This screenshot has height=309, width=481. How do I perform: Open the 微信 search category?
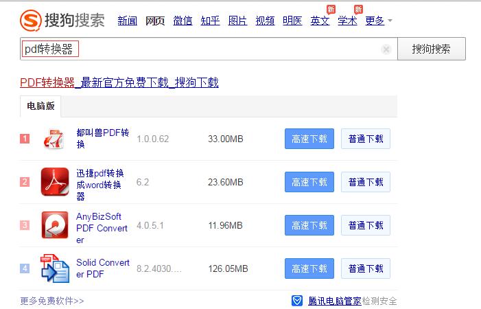[183, 21]
